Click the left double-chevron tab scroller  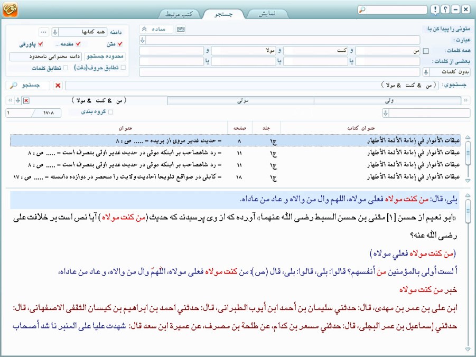(10, 100)
